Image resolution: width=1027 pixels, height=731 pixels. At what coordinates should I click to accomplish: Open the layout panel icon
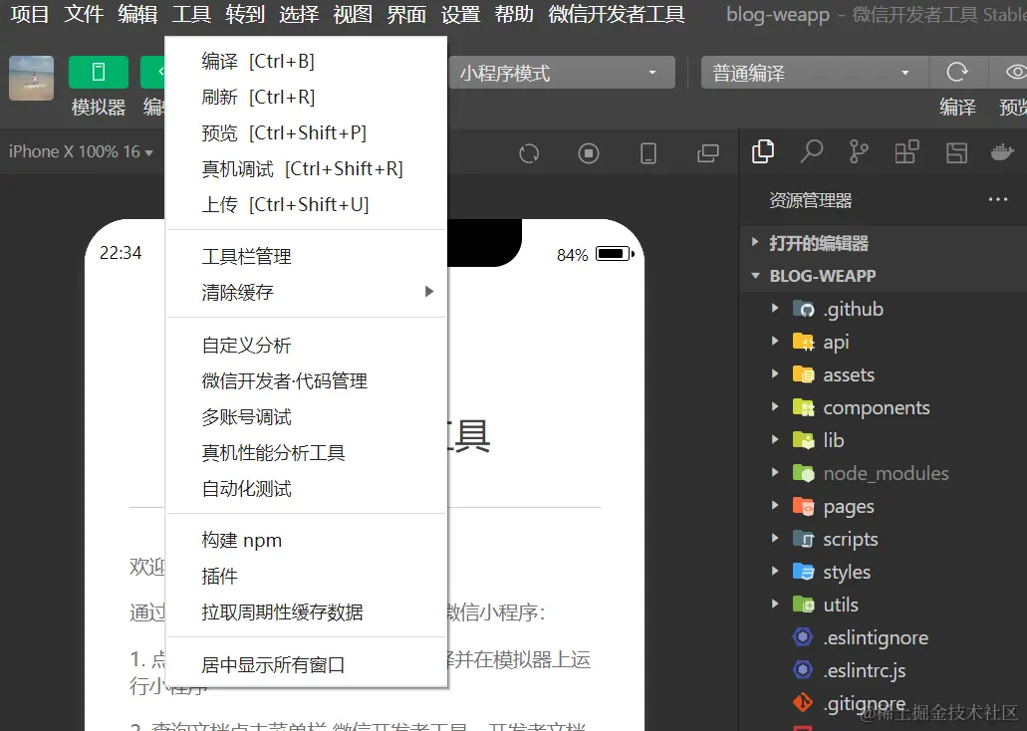click(x=956, y=152)
